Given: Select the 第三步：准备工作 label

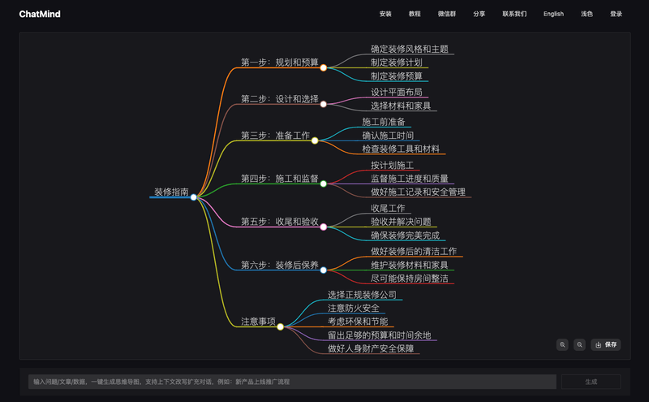Looking at the screenshot, I should click(x=275, y=135).
